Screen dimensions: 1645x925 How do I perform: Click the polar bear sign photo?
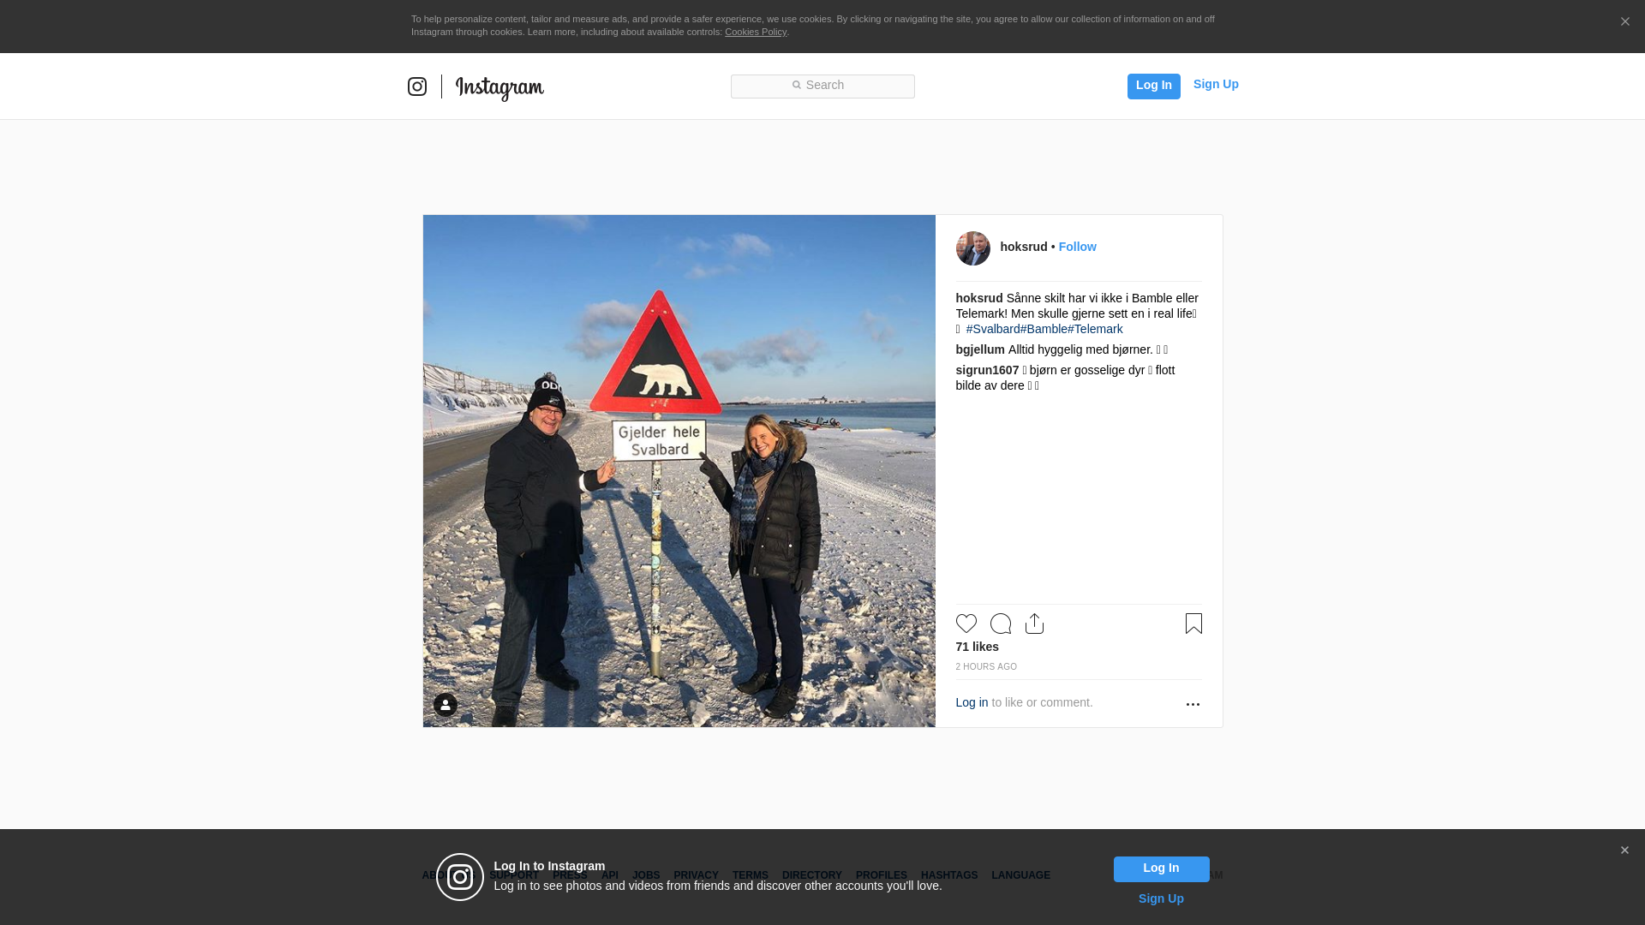click(679, 471)
